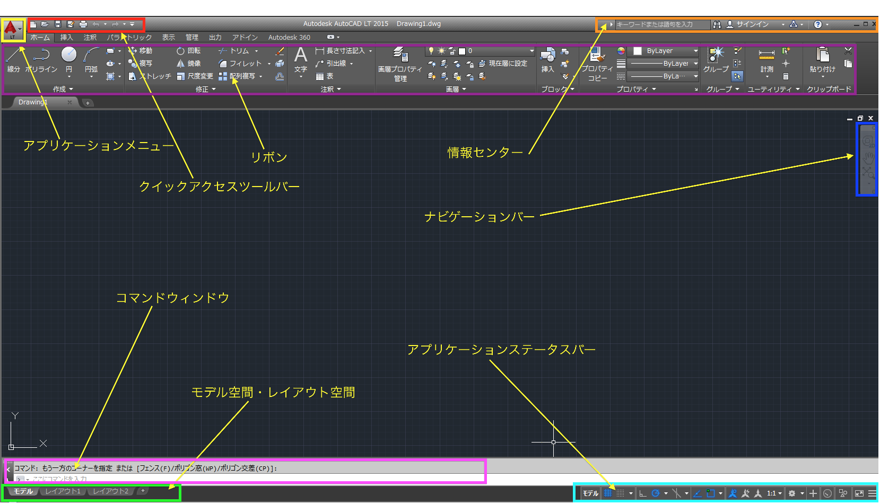Open the layer dropdown showing 0
Image resolution: width=880 pixels, height=504 pixels.
pos(480,51)
